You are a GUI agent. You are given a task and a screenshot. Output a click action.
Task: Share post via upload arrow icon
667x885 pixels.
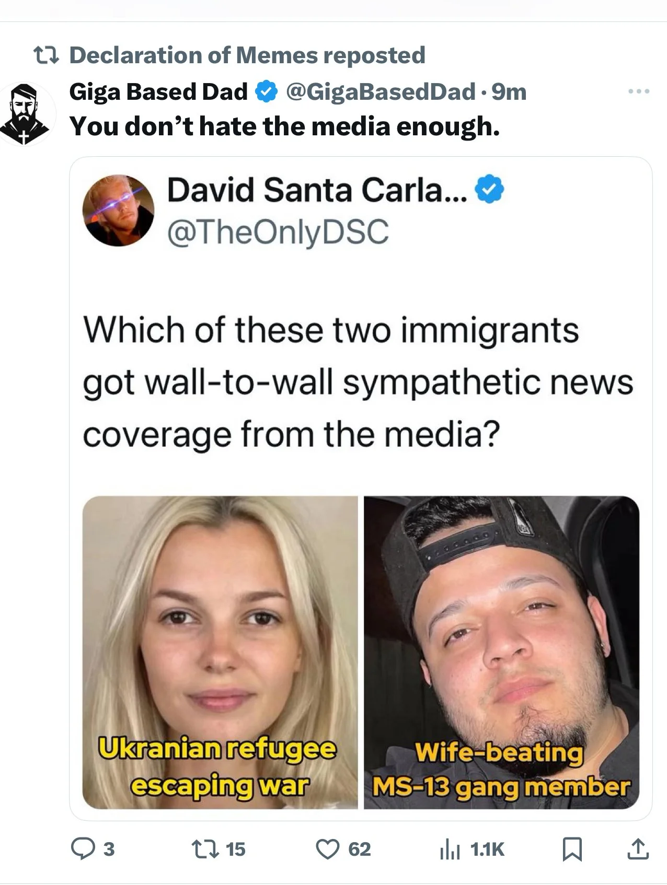637,849
